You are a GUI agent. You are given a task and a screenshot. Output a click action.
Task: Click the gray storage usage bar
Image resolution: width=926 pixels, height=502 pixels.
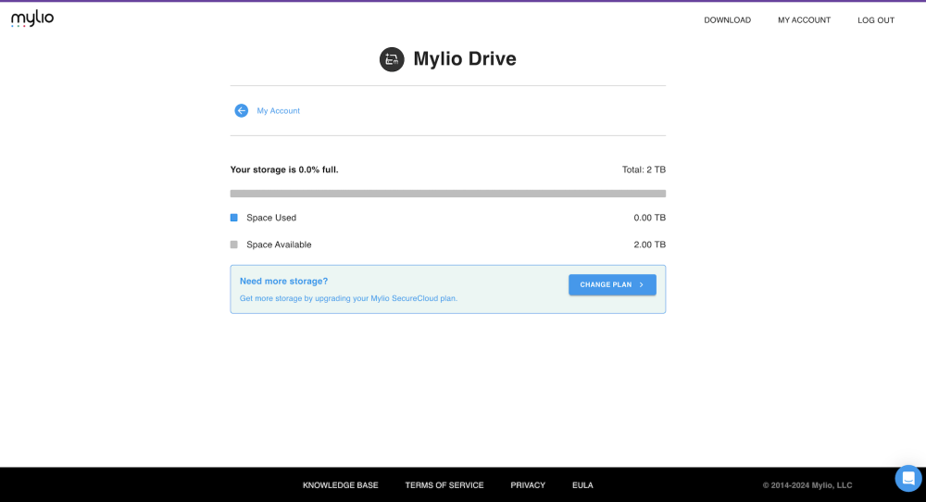pyautogui.click(x=448, y=194)
